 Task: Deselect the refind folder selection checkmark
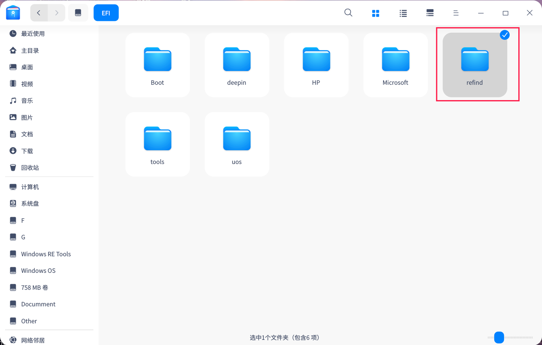tap(505, 35)
